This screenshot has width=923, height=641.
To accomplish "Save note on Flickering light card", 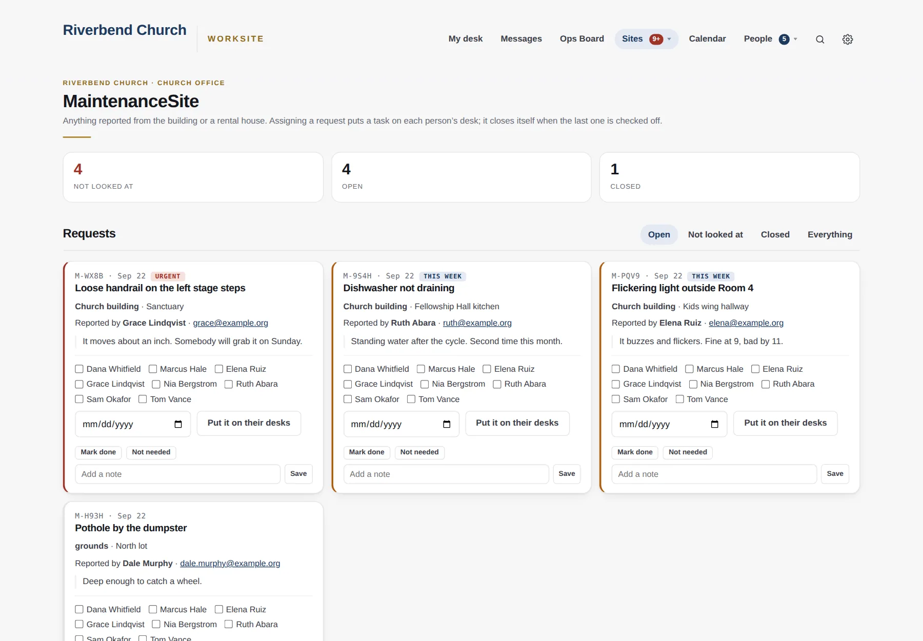I will pyautogui.click(x=835, y=474).
